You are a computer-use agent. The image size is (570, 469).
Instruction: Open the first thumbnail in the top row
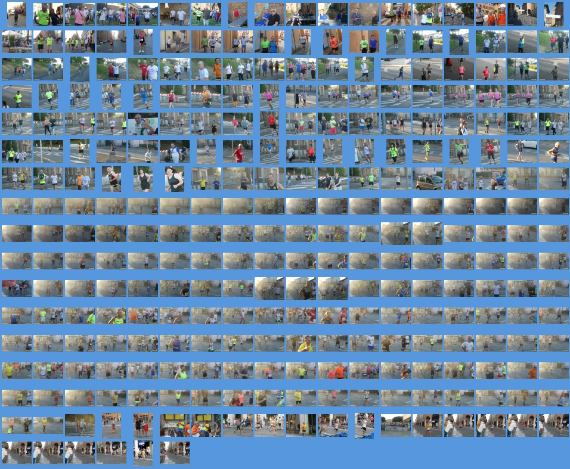[x=16, y=14]
